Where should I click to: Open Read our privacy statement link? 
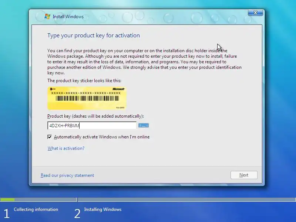point(67,175)
